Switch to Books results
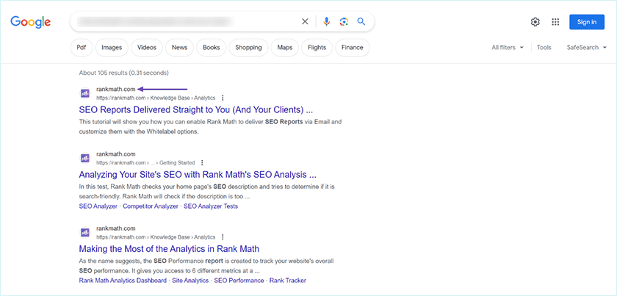The height and width of the screenshot is (296, 617). point(212,47)
